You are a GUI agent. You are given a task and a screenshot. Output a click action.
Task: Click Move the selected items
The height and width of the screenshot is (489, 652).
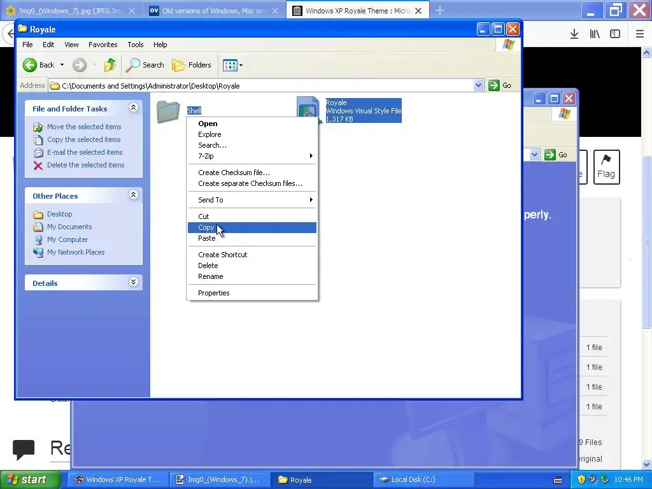click(84, 127)
